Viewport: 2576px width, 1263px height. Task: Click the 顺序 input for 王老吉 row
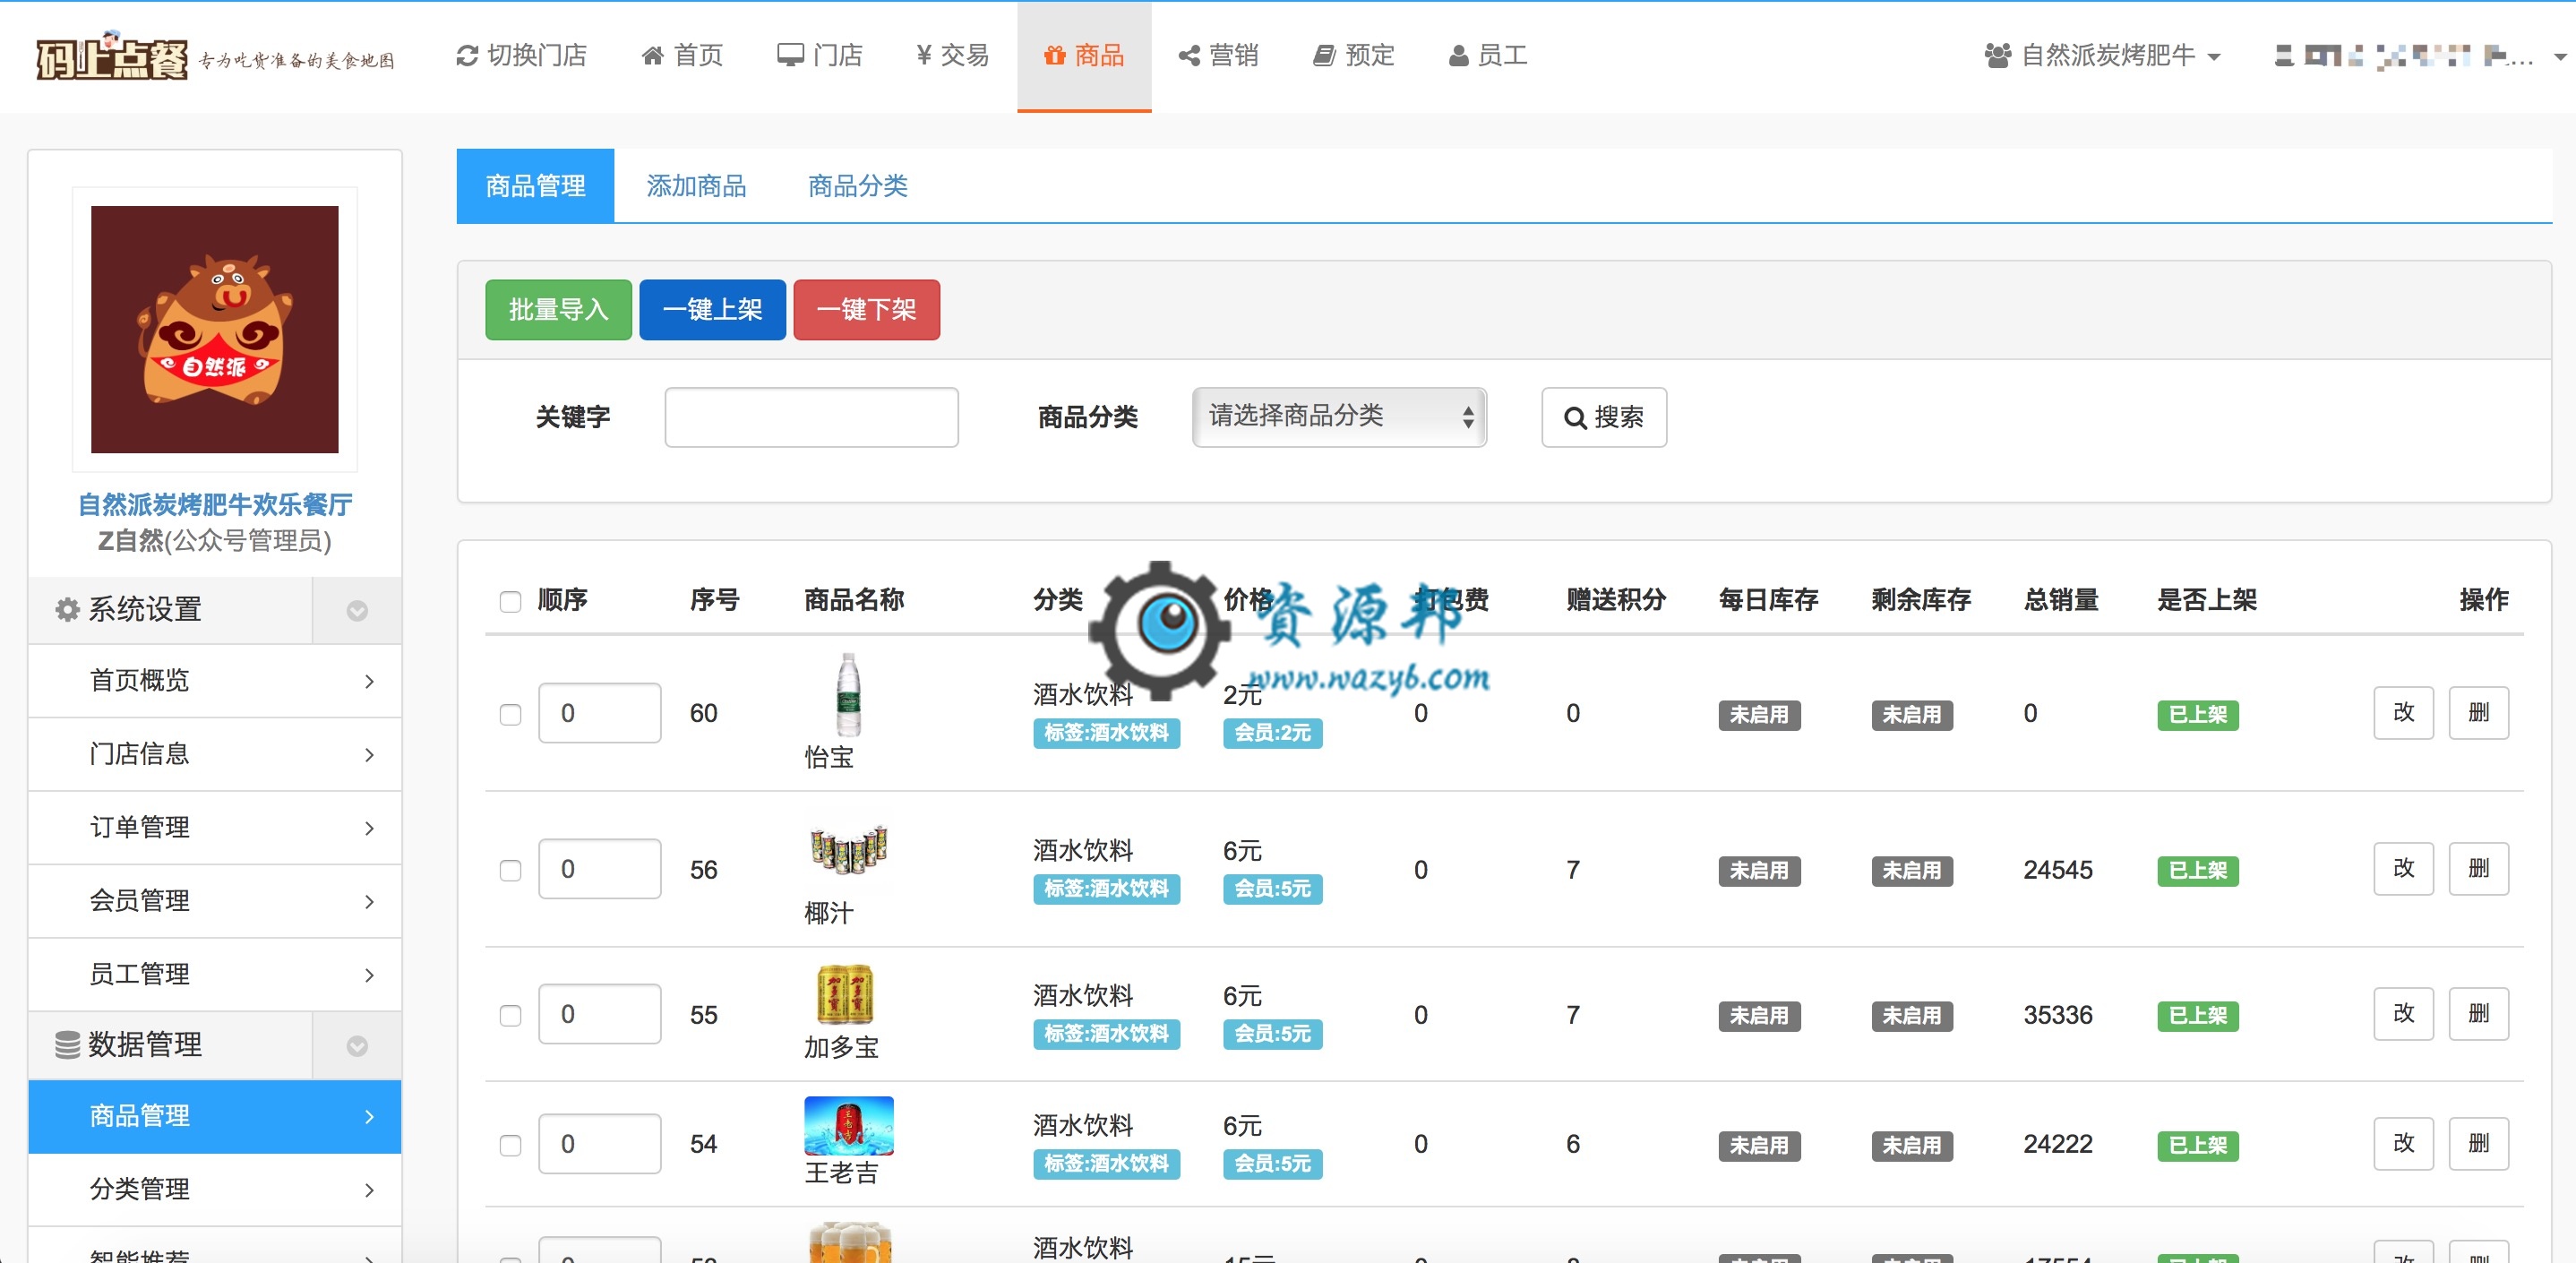(599, 1143)
